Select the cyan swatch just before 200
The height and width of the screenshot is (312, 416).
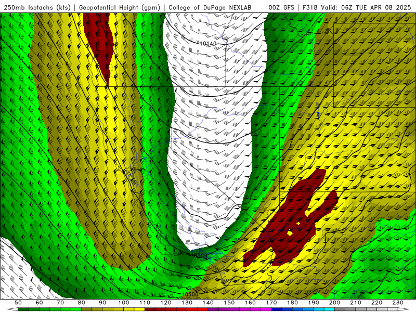point(329,309)
